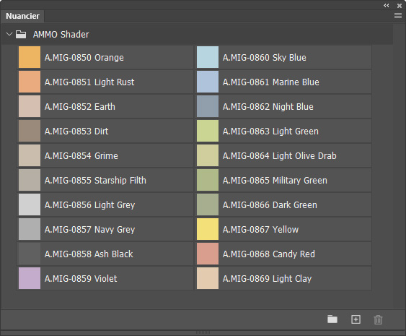Viewport: 406px width, 336px height.
Task: Collapse panel with double-arrow icon
Action: (386, 6)
